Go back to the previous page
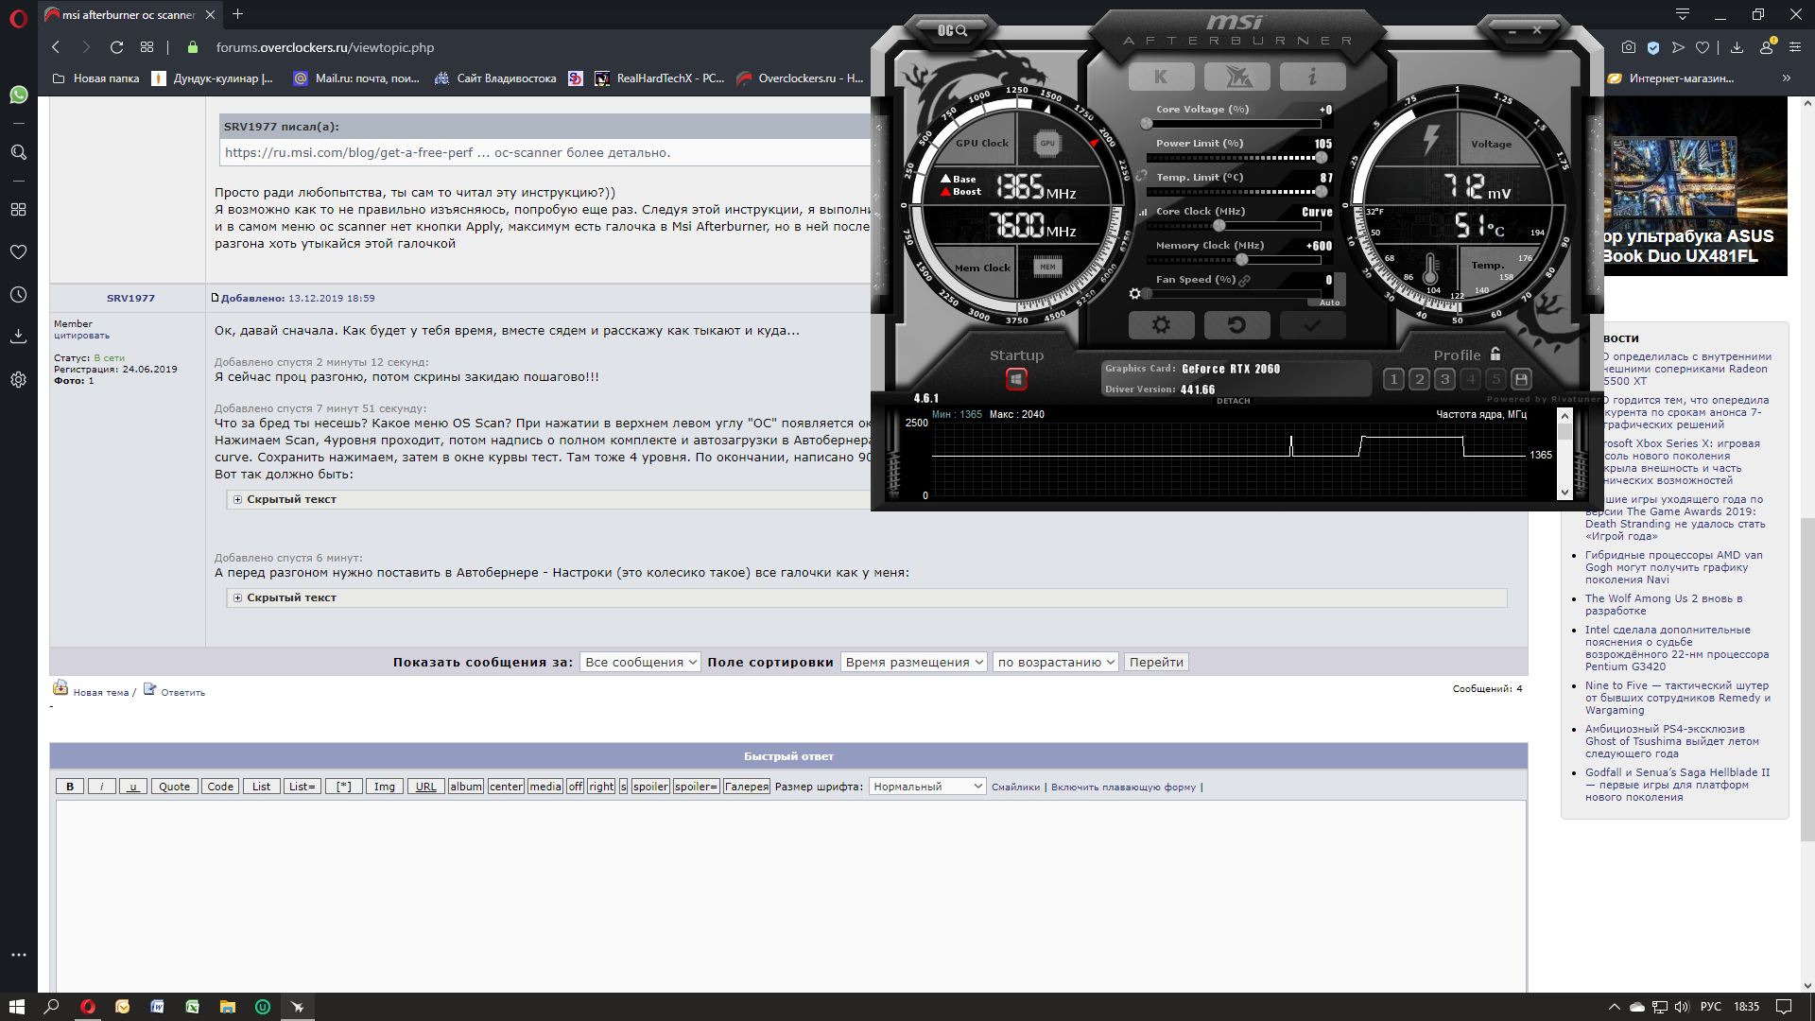Viewport: 1815px width, 1021px height. coord(56,47)
